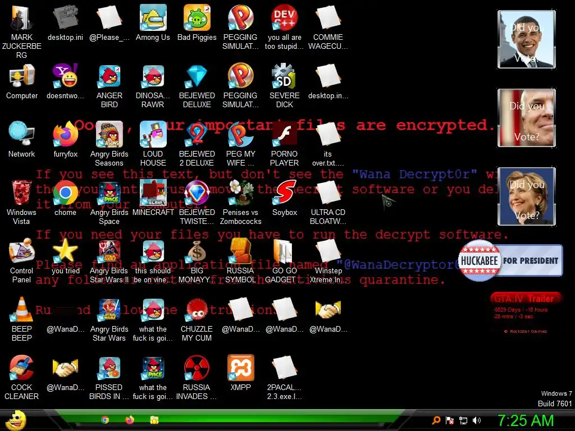Click the 7:25 AM taskbar clock
575x431 pixels.
click(x=526, y=420)
